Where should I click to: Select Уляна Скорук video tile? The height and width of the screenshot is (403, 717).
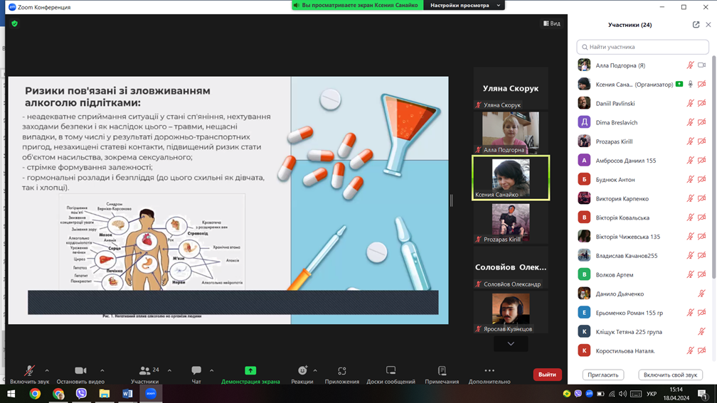pyautogui.click(x=511, y=89)
